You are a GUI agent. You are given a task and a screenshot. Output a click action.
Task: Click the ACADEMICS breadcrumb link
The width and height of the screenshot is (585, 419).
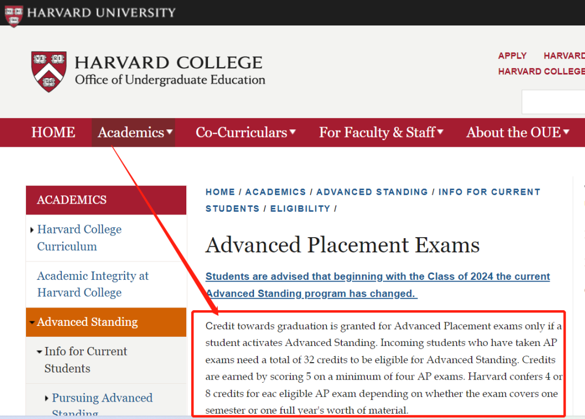click(275, 192)
